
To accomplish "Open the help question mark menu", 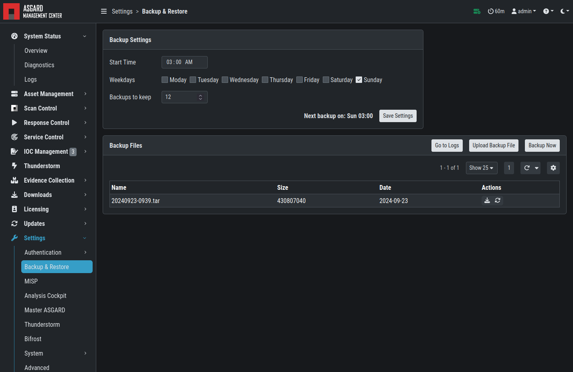I will coord(548,11).
